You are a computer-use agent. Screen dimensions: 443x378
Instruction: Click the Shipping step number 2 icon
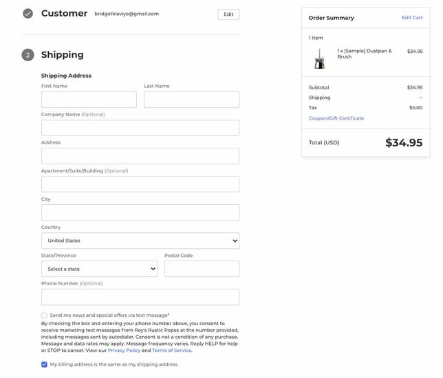28,55
